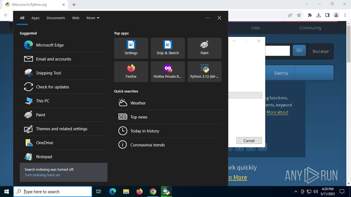
Task: Open Microsoft Edge from the taskbar
Action: (x=113, y=192)
